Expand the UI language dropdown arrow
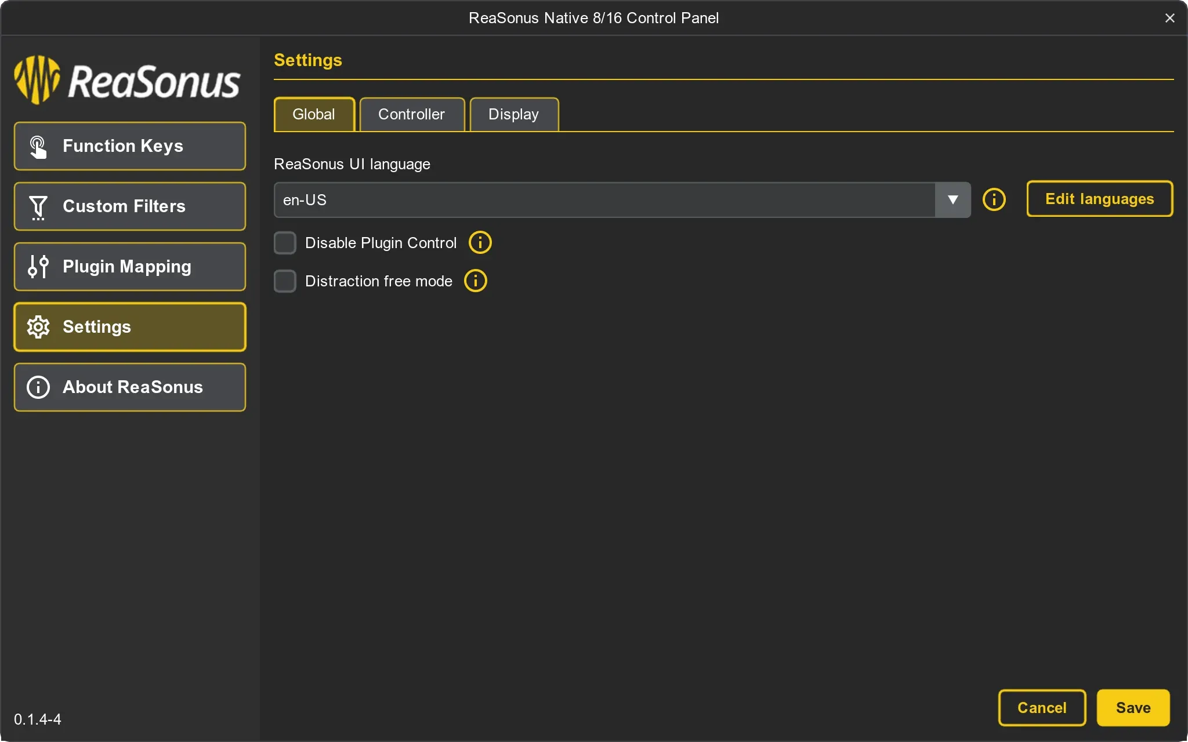This screenshot has height=742, width=1188. (952, 200)
